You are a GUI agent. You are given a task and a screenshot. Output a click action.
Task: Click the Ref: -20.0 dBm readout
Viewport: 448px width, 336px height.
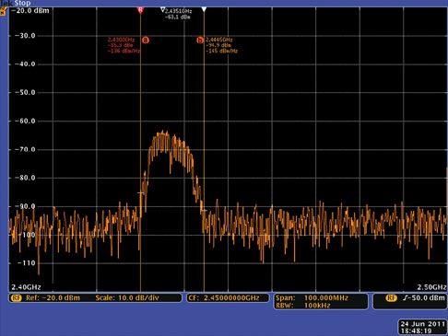point(53,298)
